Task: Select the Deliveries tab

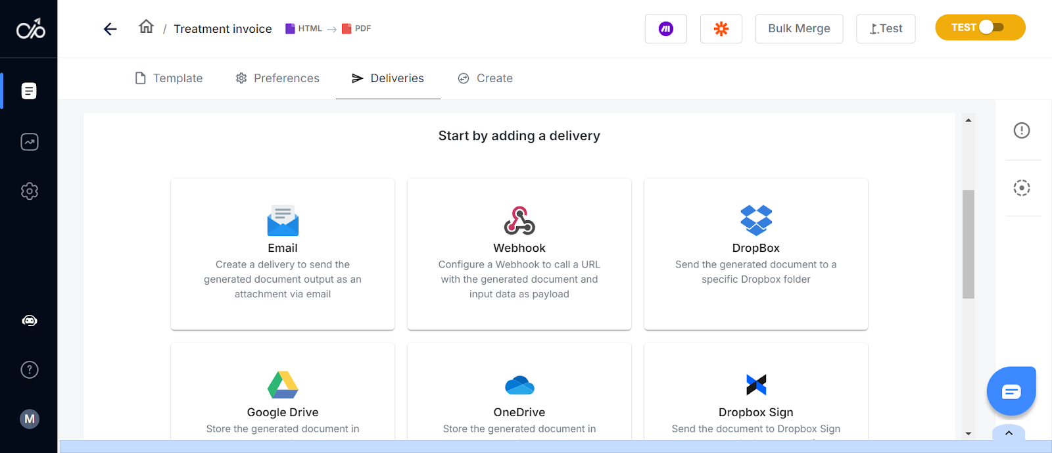Action: (388, 78)
